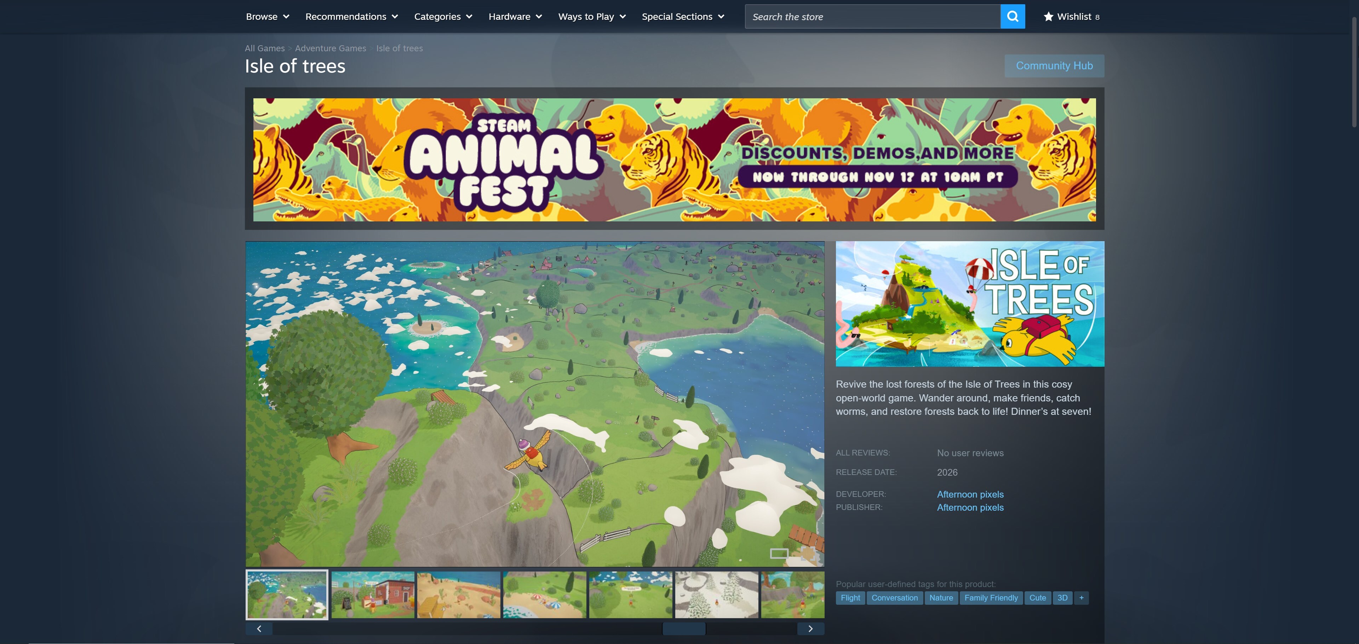Open the Wishlist link

1072,17
